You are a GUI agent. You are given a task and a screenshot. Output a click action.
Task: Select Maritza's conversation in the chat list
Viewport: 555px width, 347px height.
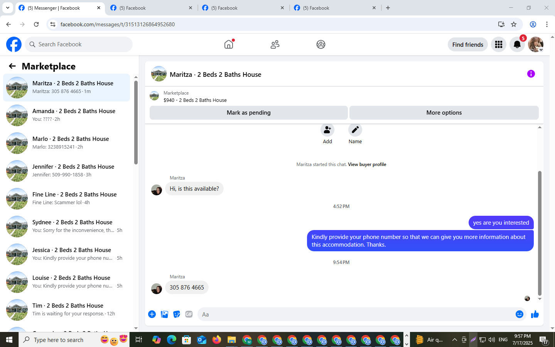click(x=66, y=88)
